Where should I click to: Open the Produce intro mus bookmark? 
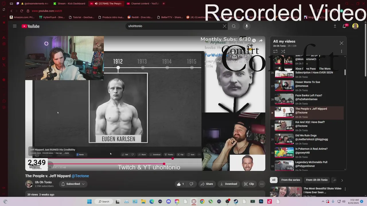click(111, 17)
